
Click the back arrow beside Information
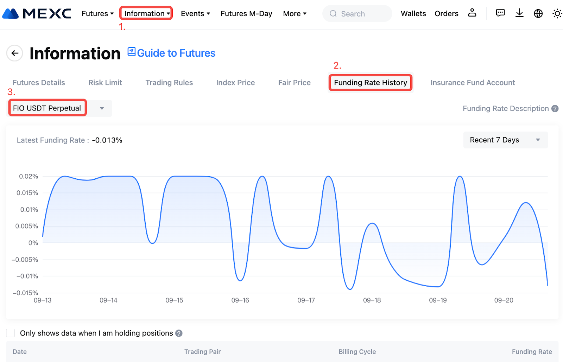[15, 53]
